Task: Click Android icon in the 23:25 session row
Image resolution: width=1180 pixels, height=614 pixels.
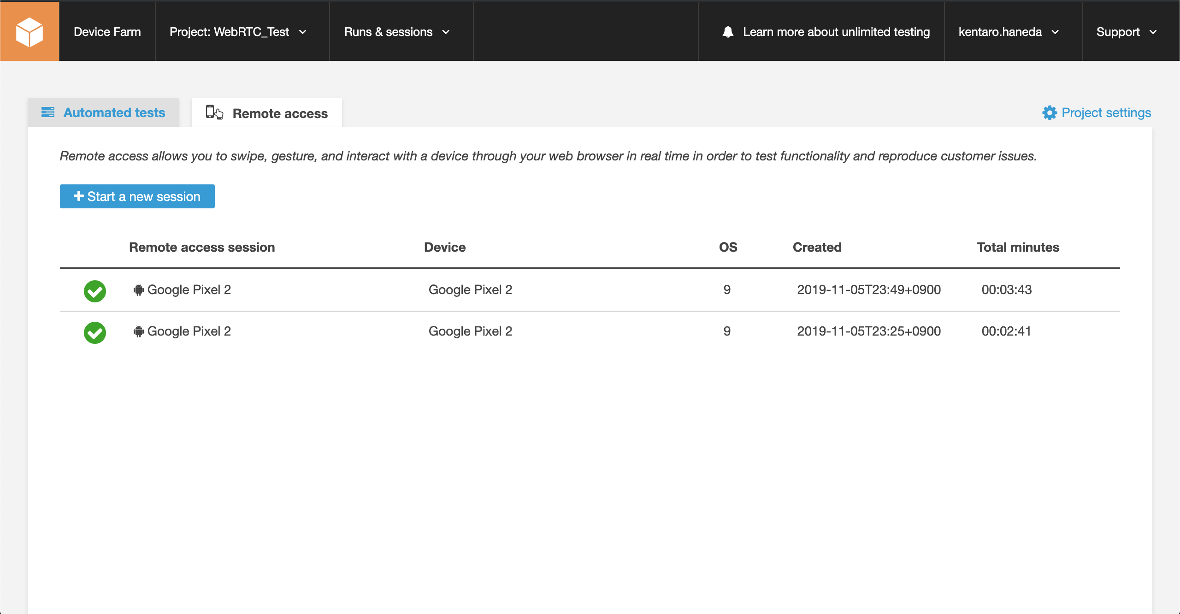Action: pyautogui.click(x=138, y=331)
